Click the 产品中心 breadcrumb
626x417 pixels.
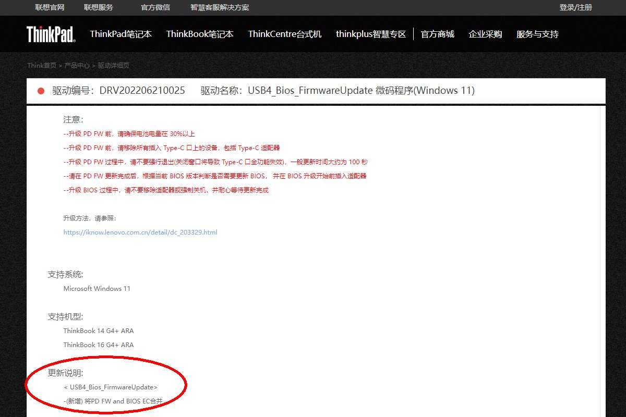pyautogui.click(x=77, y=66)
